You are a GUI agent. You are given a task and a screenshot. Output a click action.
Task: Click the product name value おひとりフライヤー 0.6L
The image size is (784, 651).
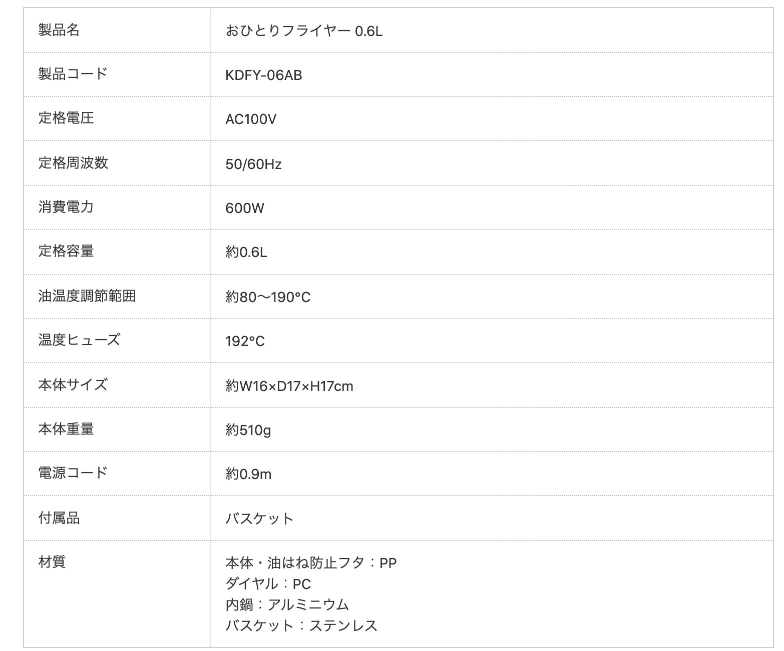tap(303, 31)
